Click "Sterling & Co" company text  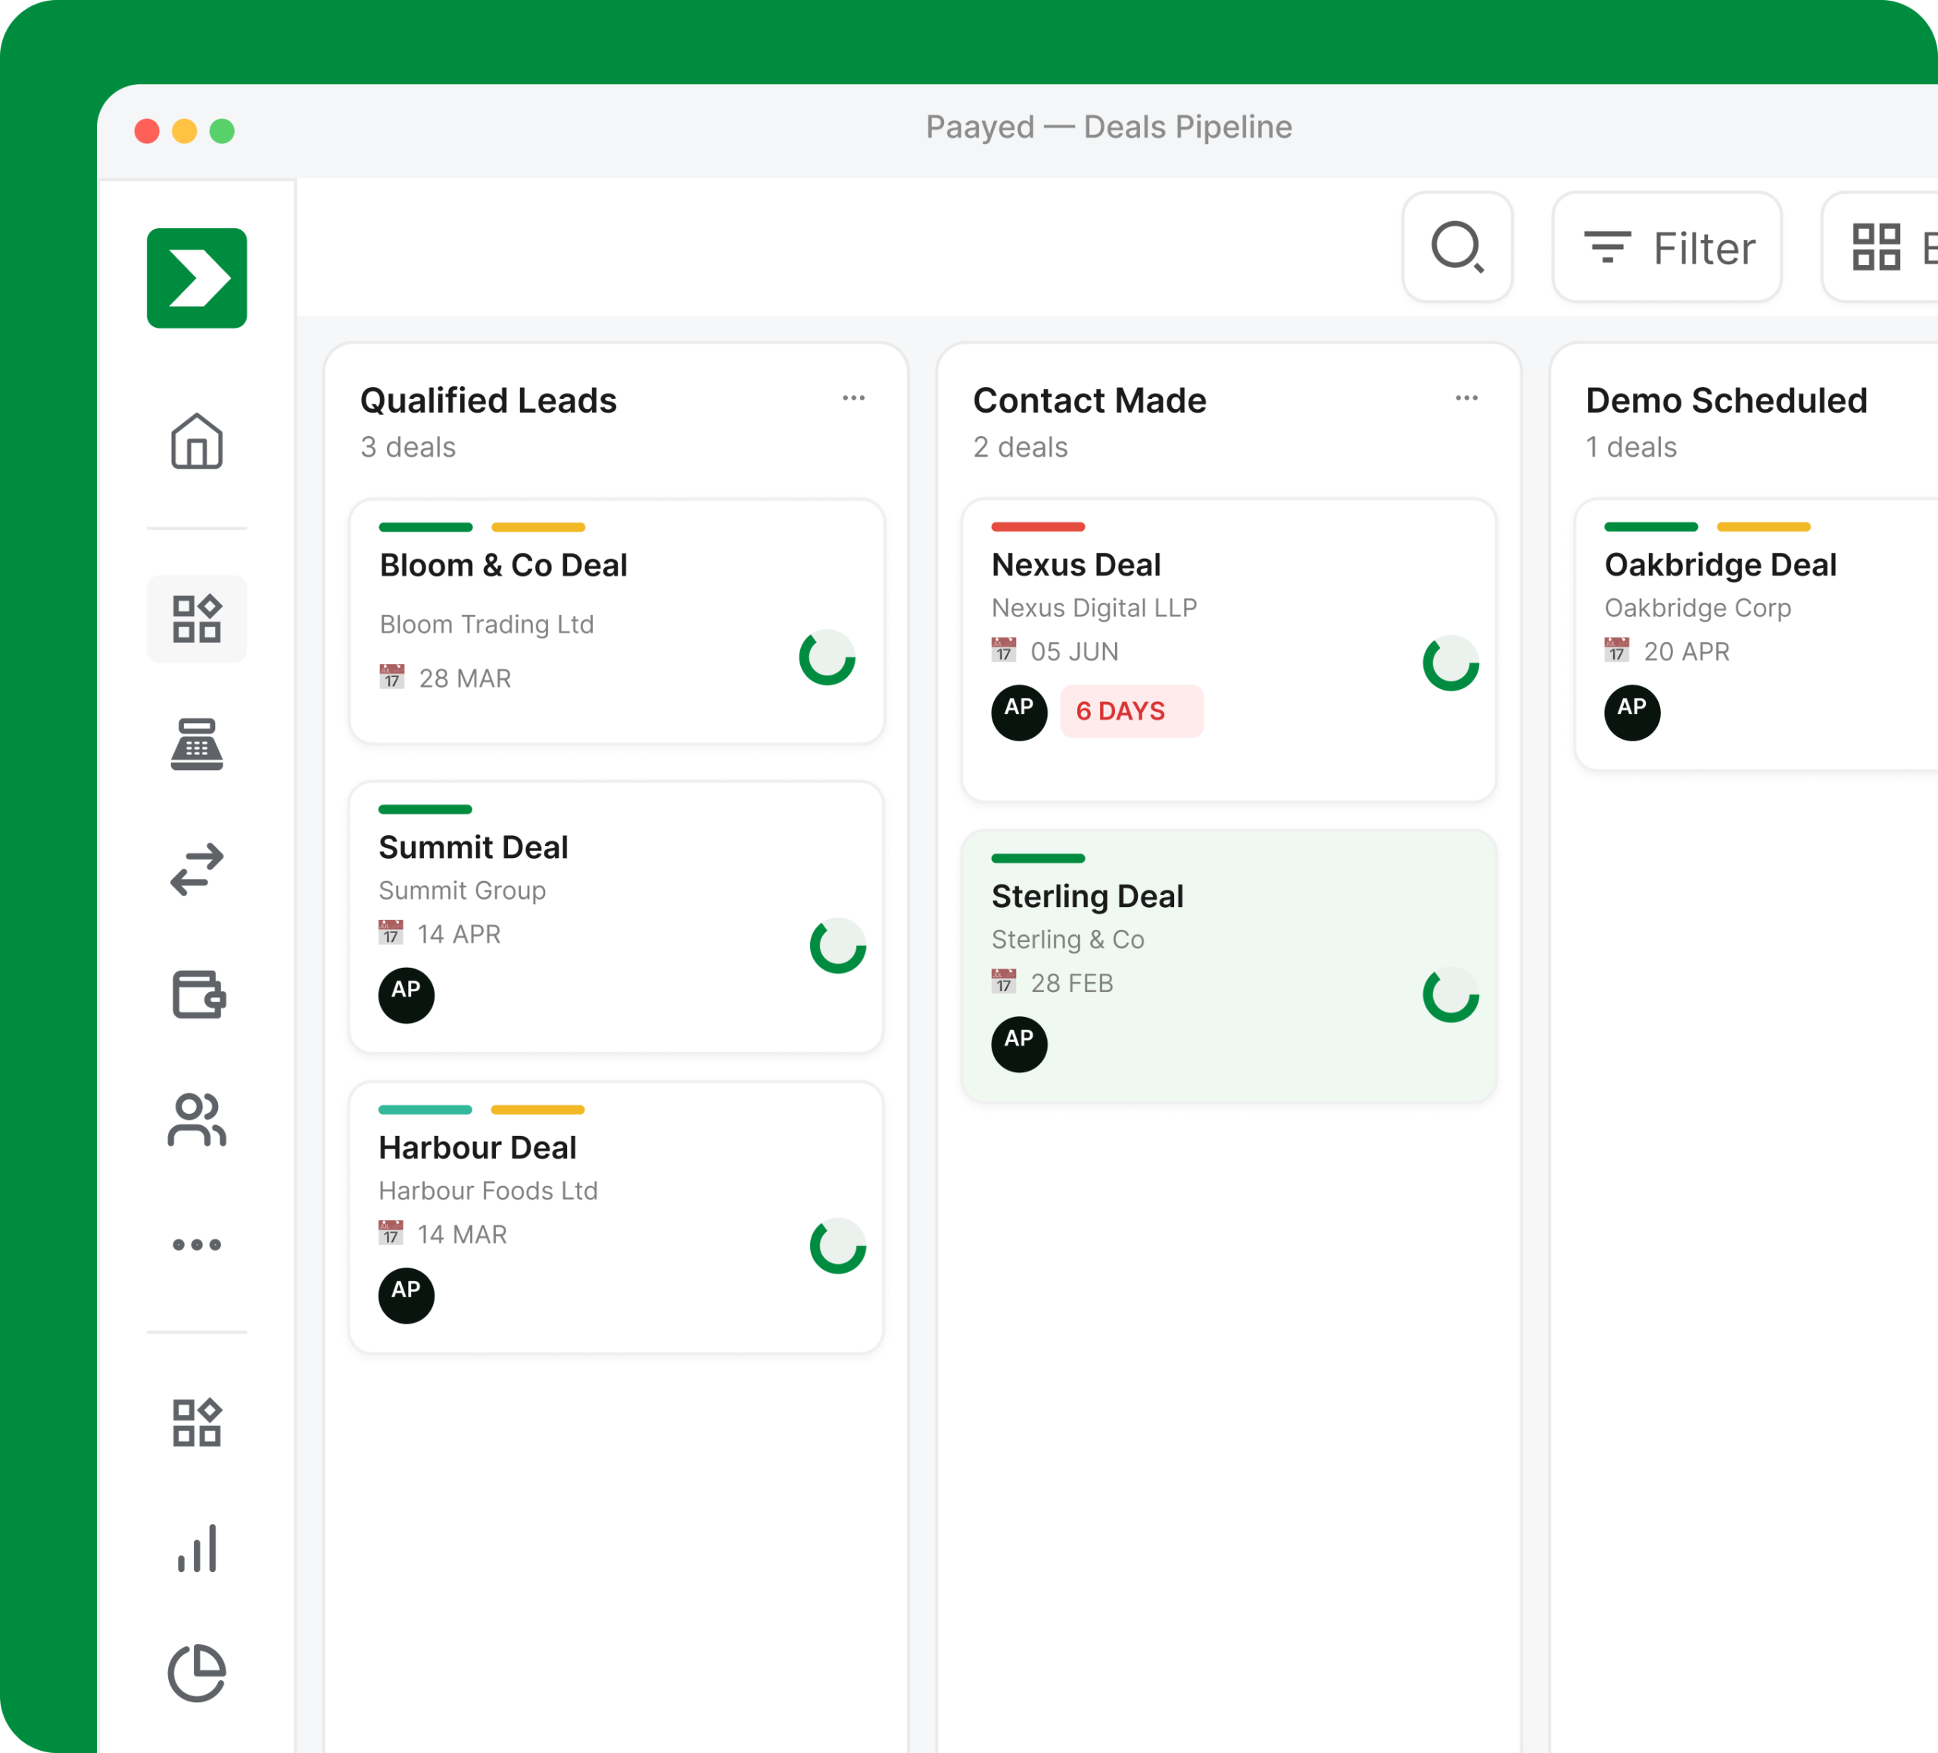pyautogui.click(x=1068, y=940)
